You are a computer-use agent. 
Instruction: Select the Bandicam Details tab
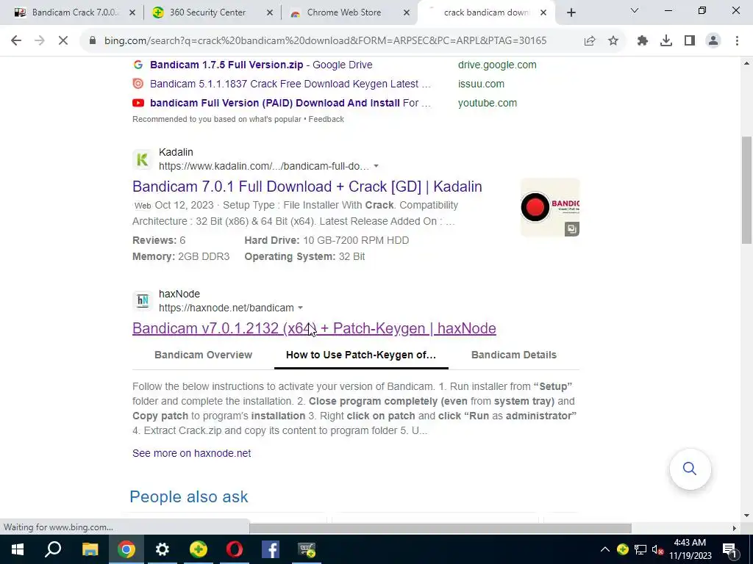514,355
